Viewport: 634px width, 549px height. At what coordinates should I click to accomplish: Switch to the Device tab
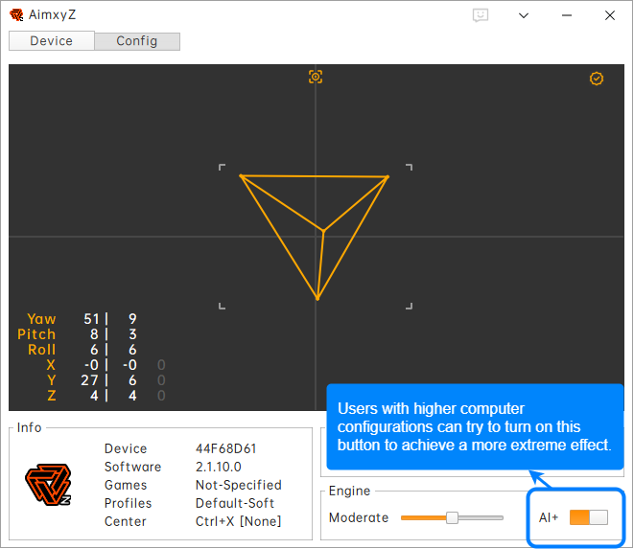pos(52,41)
